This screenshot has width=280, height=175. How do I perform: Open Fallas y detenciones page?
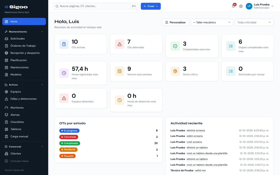[24, 99]
